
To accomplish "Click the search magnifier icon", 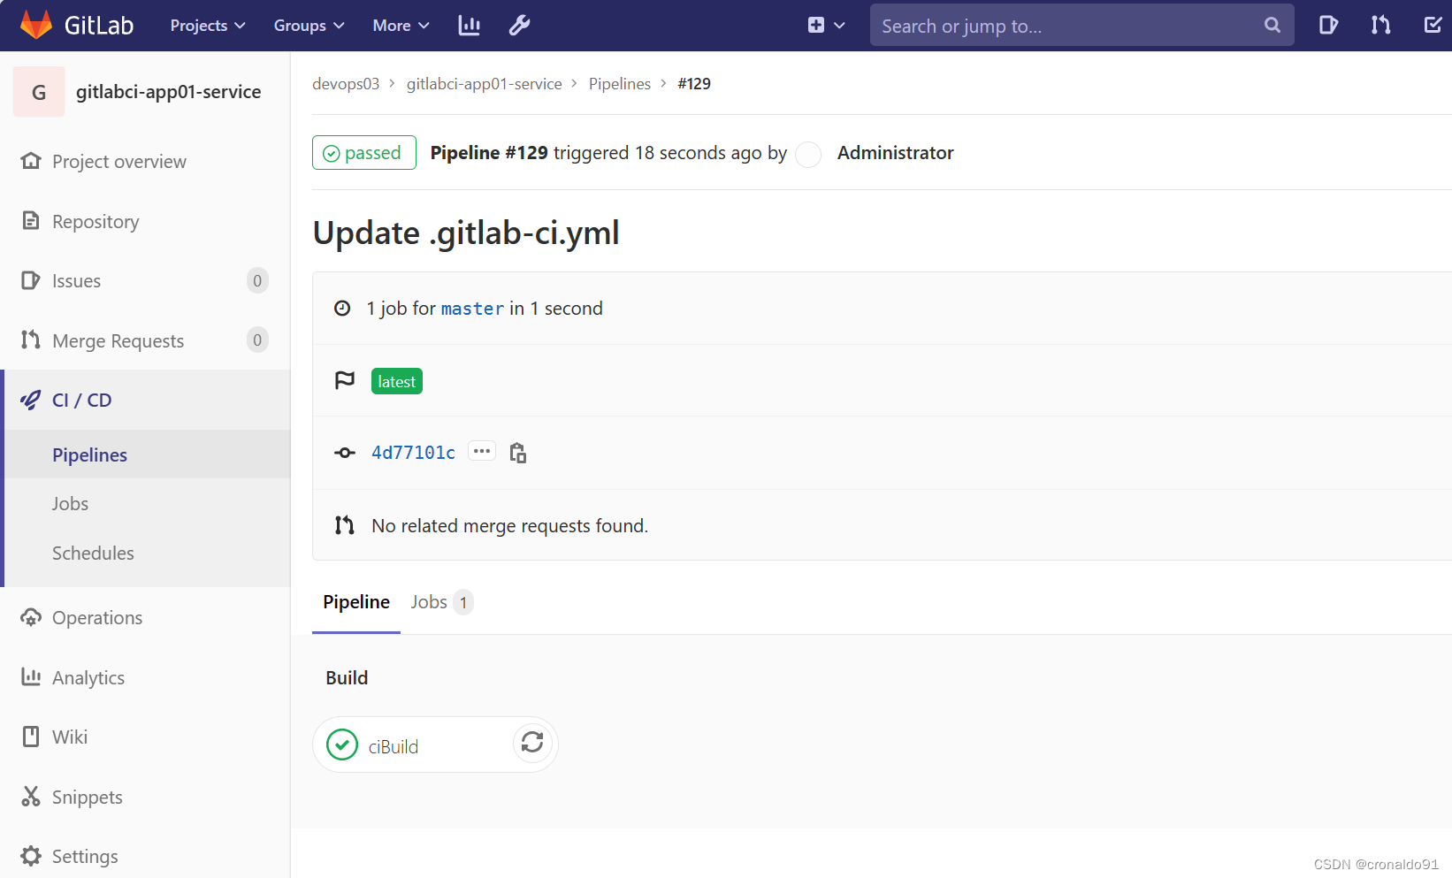I will [x=1272, y=25].
